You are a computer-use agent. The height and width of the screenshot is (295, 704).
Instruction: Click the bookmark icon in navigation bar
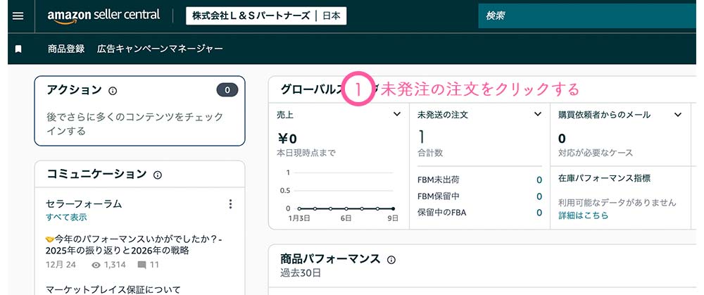tap(19, 49)
